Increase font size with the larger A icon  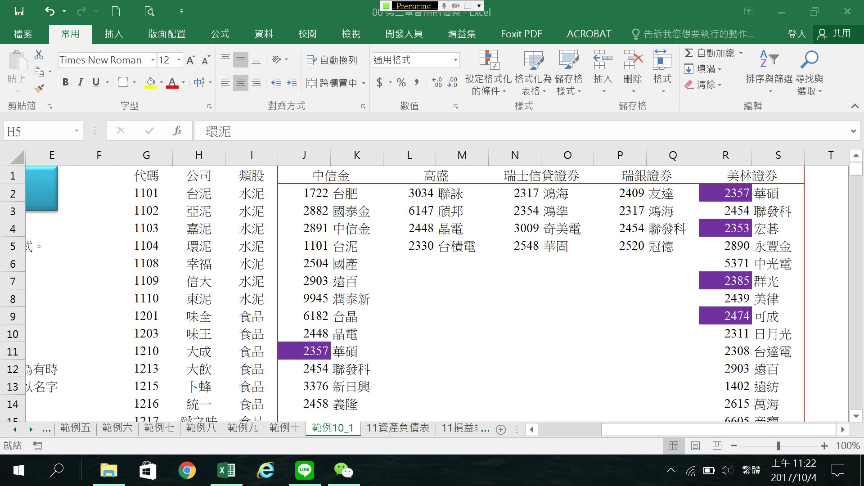pyautogui.click(x=190, y=60)
